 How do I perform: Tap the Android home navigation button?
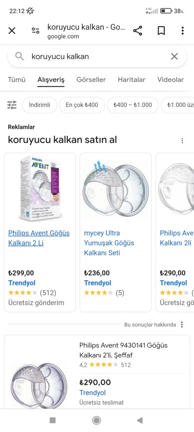[x=97, y=420]
